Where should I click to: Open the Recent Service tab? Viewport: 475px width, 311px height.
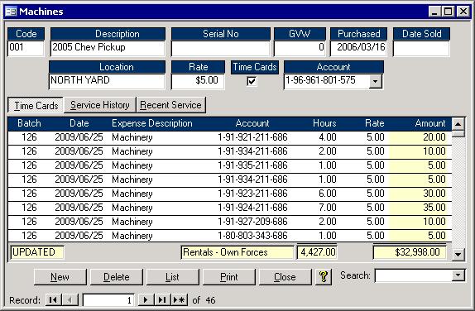170,105
